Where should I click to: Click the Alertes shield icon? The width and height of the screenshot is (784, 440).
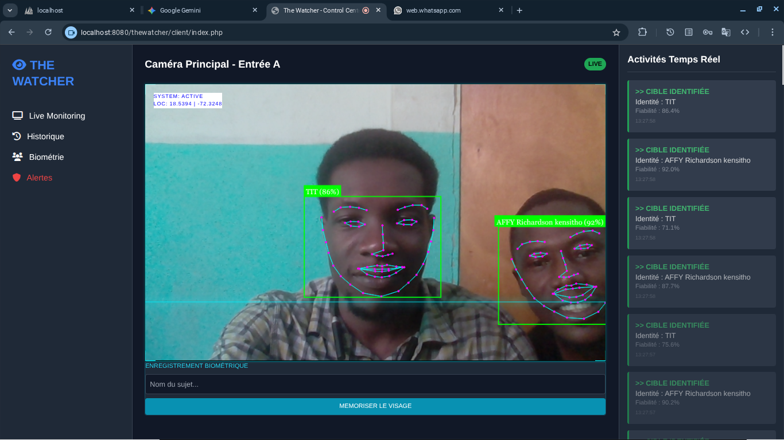click(x=17, y=178)
